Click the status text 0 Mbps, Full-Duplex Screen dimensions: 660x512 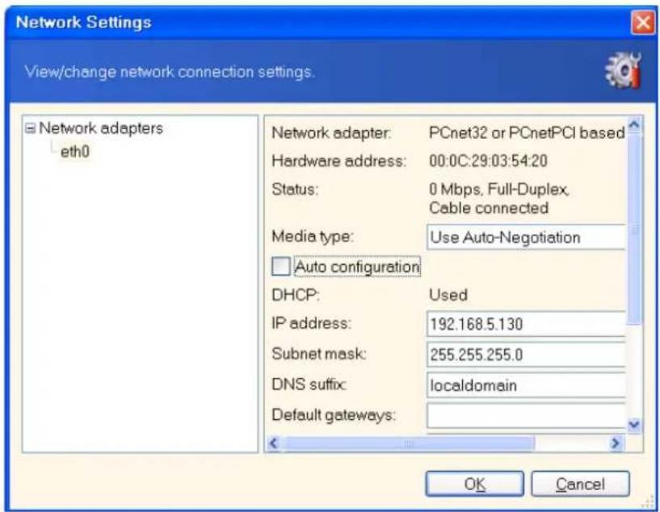pyautogui.click(x=499, y=189)
